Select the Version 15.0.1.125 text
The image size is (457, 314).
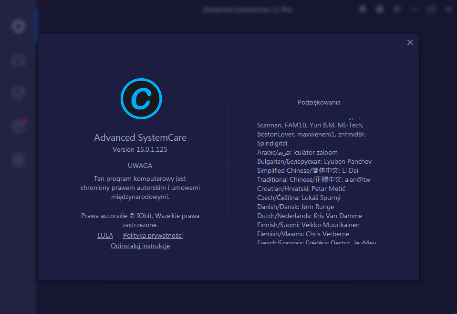[140, 149]
